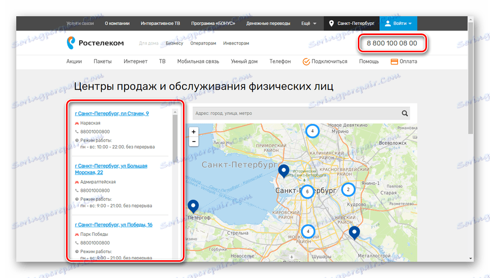Click the checkmark icon beside Подключиться
This screenshot has width=490, height=278.
coord(306,61)
